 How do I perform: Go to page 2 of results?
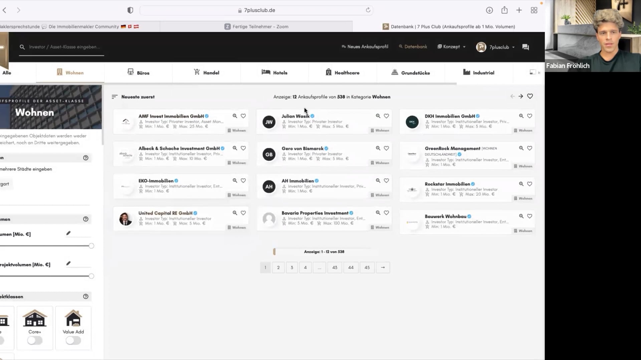tap(278, 267)
